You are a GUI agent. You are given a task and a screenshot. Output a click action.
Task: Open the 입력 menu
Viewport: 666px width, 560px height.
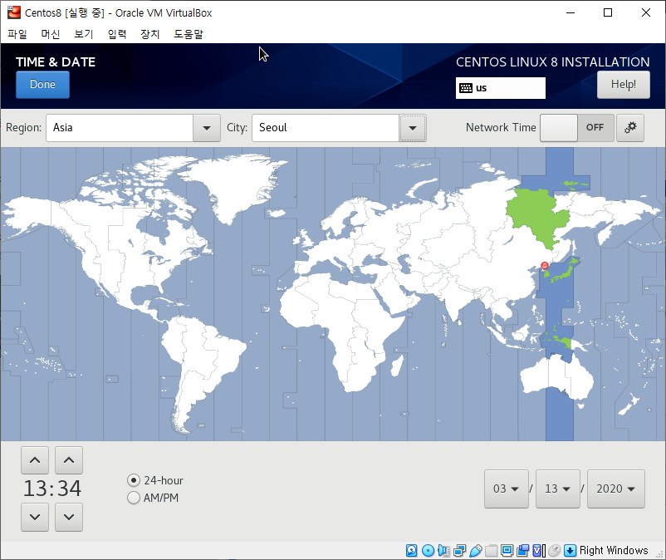click(117, 34)
